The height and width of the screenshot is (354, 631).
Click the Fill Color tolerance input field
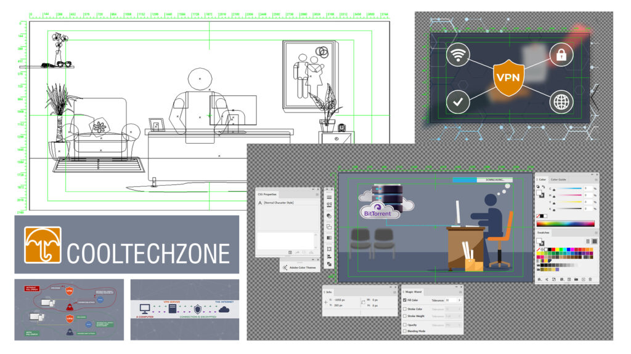[x=450, y=300]
